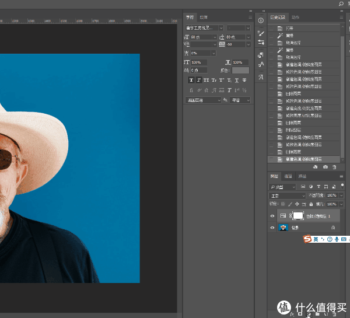
Task: Open the font style dropdown
Action: [x=248, y=27]
